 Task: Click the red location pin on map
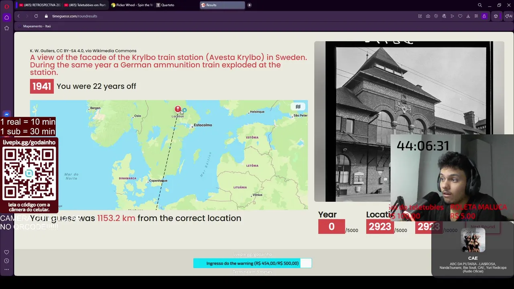[x=177, y=109]
